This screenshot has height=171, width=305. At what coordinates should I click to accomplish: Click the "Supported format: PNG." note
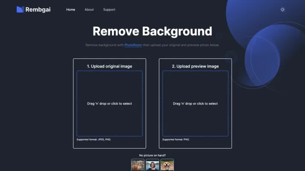176,140
